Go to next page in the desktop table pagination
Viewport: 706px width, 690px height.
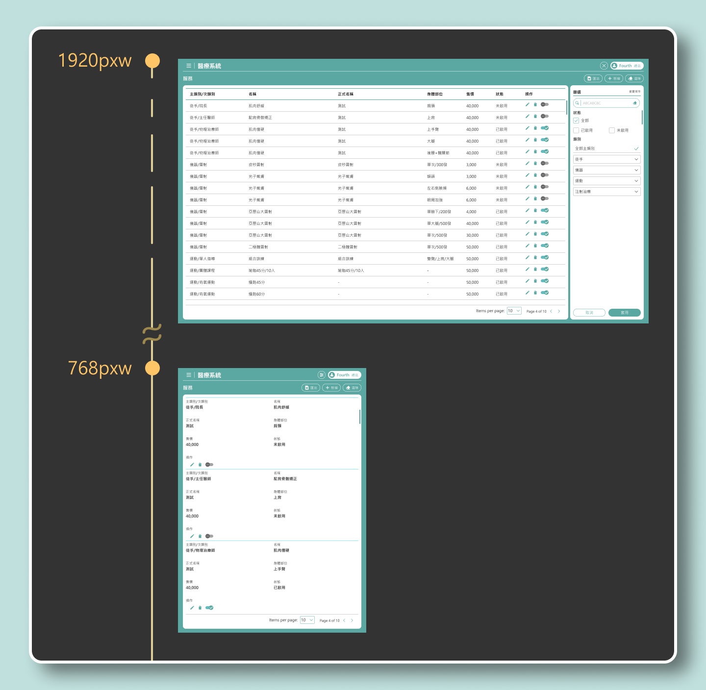559,311
